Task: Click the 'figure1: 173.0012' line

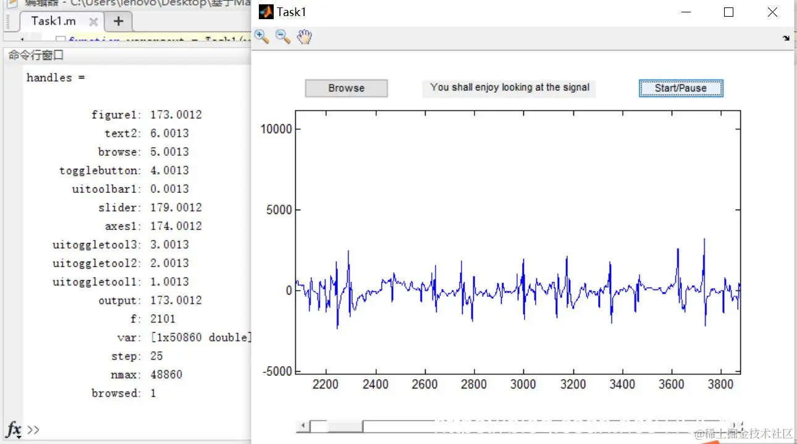Action: (x=146, y=115)
